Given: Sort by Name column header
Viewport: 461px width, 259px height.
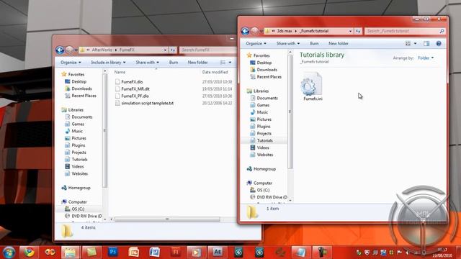Looking at the screenshot, I should point(120,72).
